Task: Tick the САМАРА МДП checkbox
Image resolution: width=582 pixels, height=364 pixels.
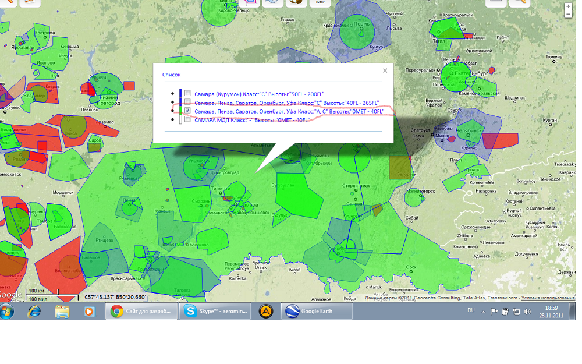Action: click(187, 119)
